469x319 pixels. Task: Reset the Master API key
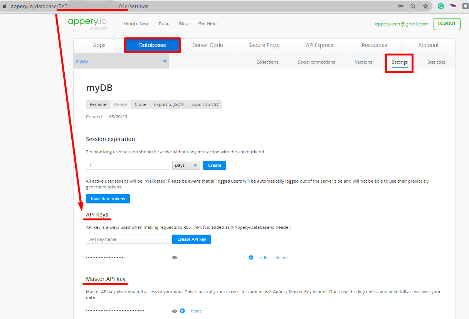196,311
